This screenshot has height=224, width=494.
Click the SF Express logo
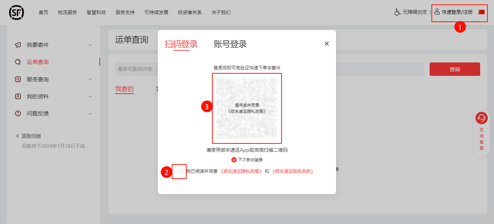[x=16, y=13]
